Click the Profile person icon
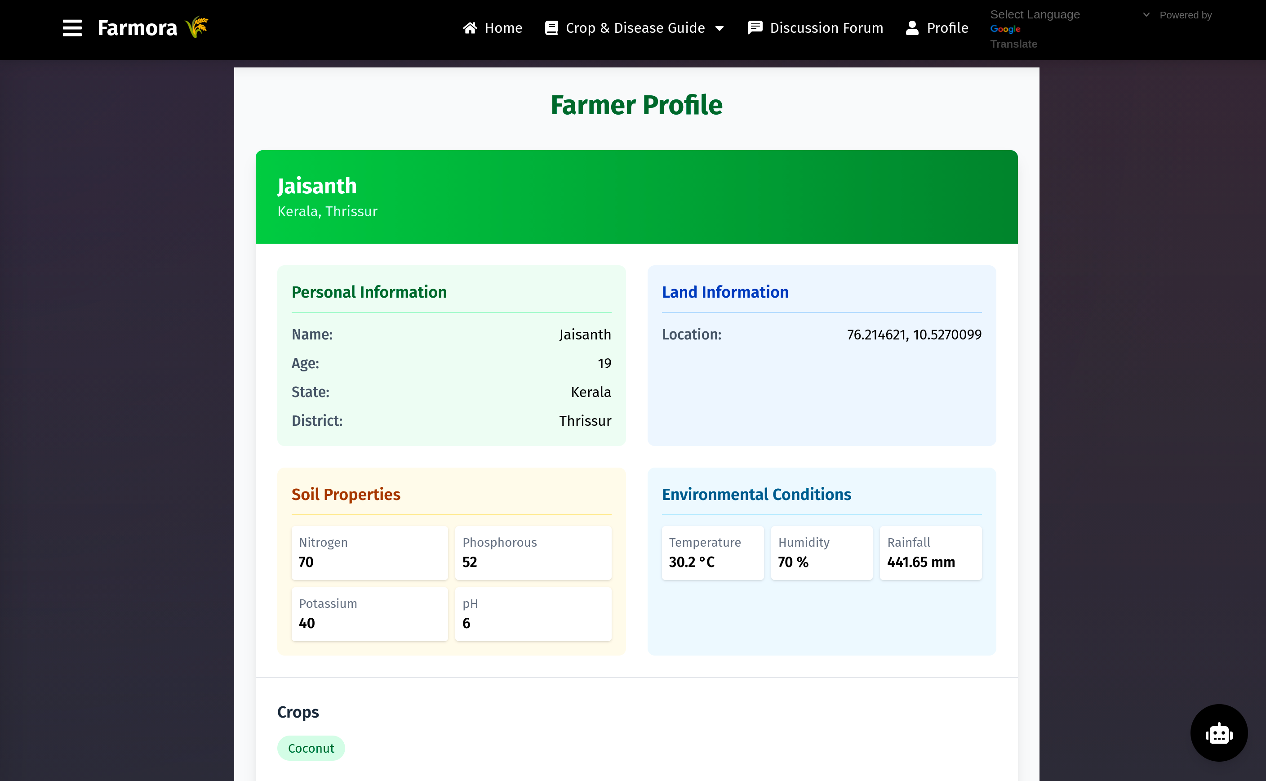The width and height of the screenshot is (1266, 781). (912, 28)
